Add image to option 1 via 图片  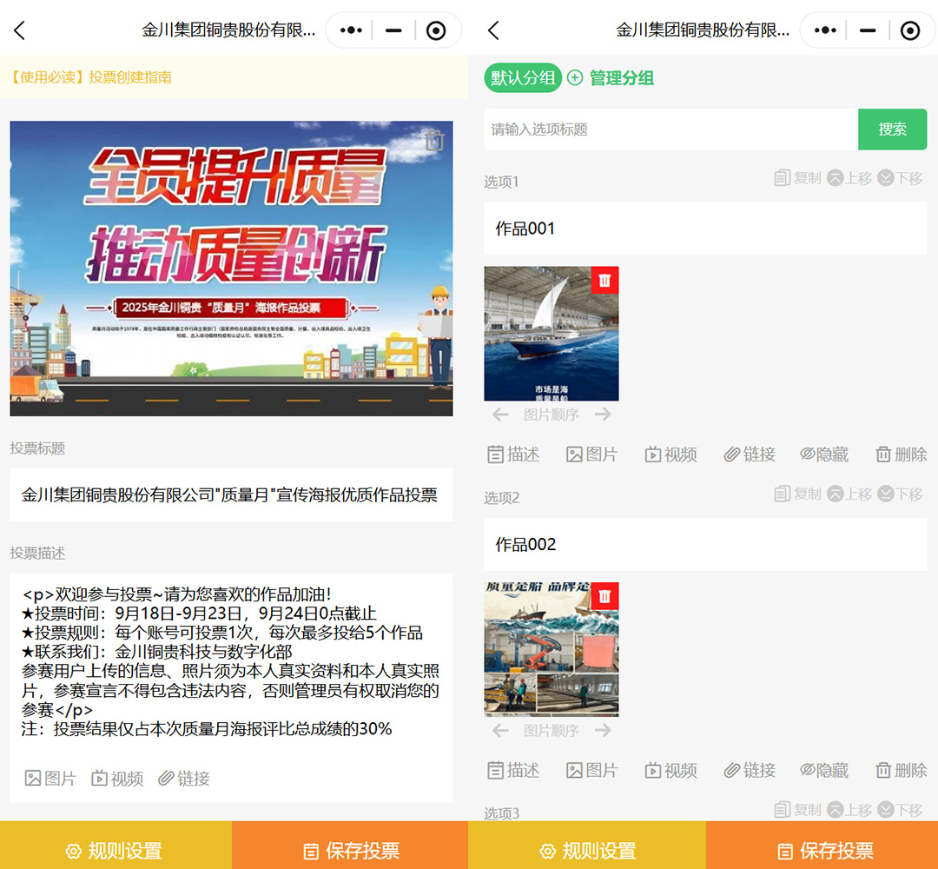(591, 454)
